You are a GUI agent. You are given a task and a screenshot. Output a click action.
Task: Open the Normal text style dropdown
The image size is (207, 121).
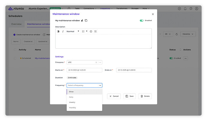click(x=73, y=31)
